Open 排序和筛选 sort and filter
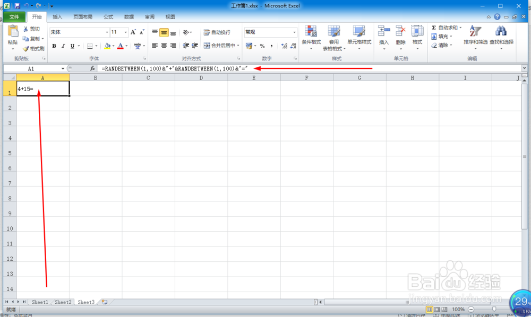Viewport: 531px width, 317px height. tap(475, 37)
